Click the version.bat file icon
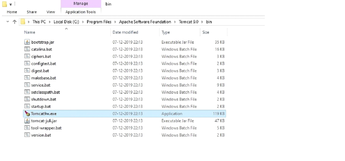This screenshot has height=161, width=345. (x=27, y=135)
